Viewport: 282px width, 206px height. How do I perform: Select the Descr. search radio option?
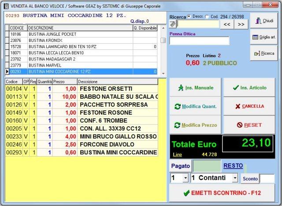coord(189,16)
